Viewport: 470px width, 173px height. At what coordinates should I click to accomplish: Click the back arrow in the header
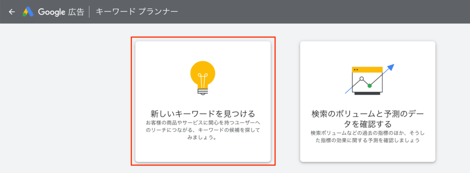click(11, 12)
